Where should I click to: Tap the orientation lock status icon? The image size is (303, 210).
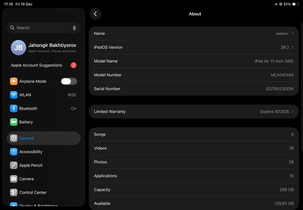click(281, 4)
